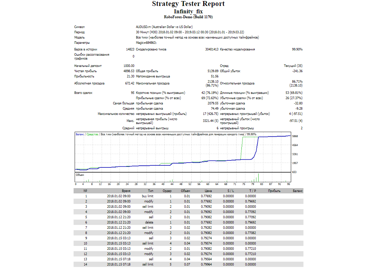Select the "Баланс" column header in the trades table
390x268 pixels.
coord(297,191)
